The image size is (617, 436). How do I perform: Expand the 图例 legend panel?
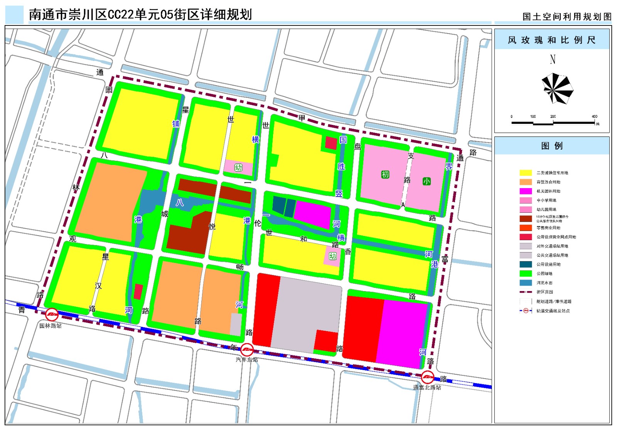[x=552, y=146]
